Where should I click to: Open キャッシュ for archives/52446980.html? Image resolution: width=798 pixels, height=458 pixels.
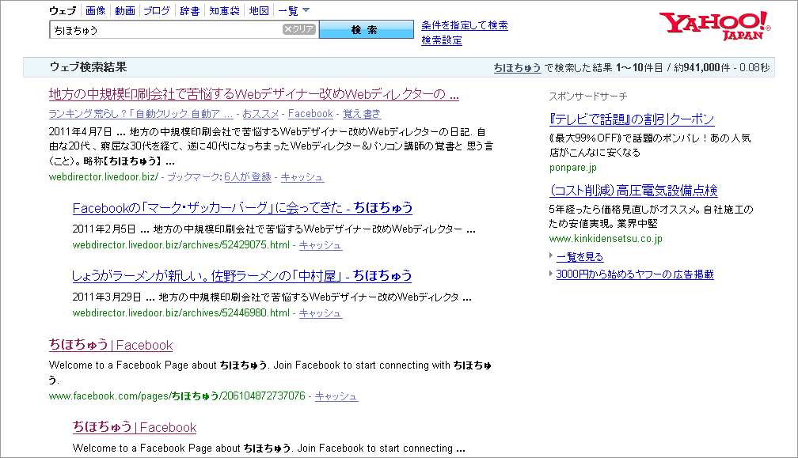(x=320, y=313)
